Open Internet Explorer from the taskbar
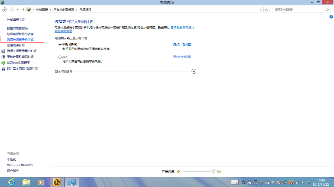This screenshot has height=187, width=334. coord(11,182)
